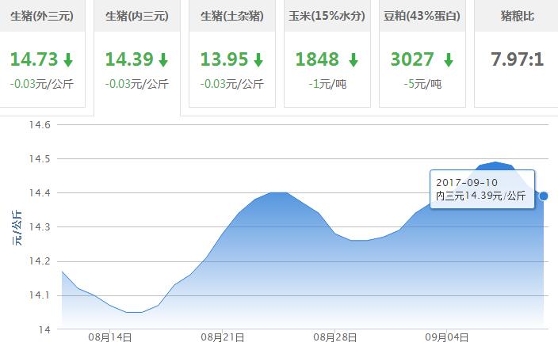Click the 08月28日 date axis label
The image size is (558, 350).
click(334, 337)
